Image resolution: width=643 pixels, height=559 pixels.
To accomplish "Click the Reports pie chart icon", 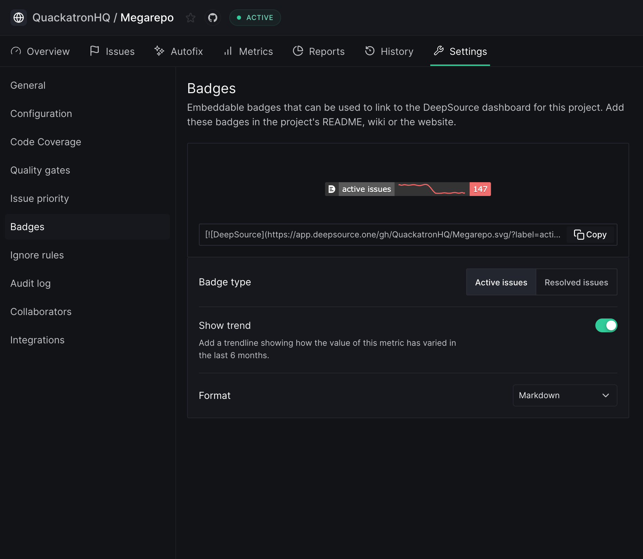I will tap(298, 51).
